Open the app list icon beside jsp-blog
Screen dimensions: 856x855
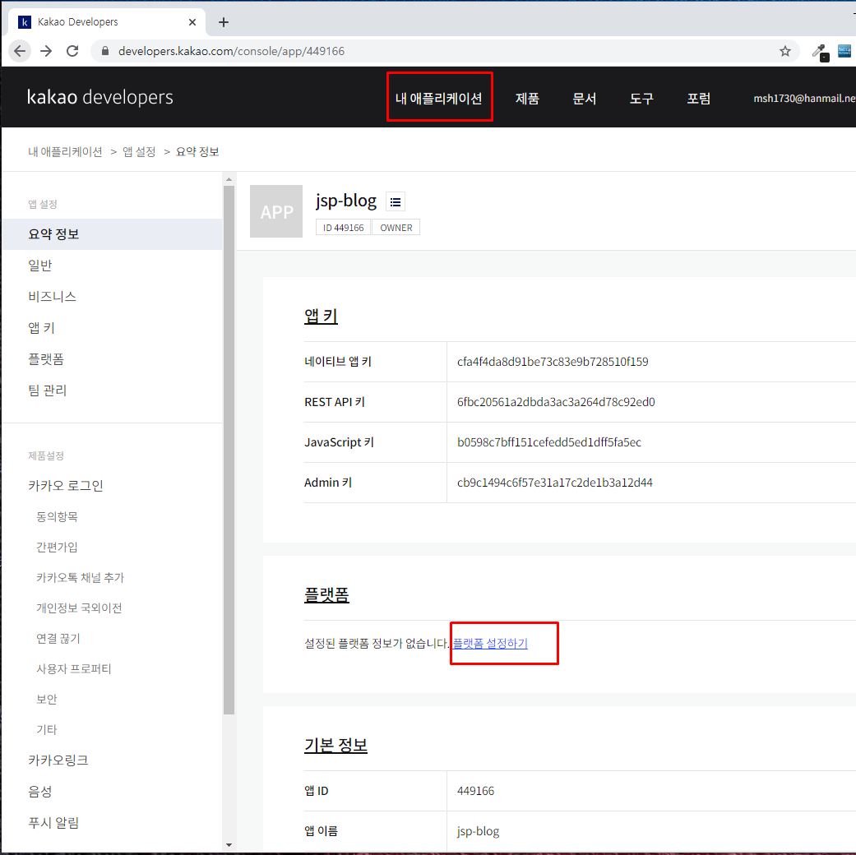[x=396, y=202]
